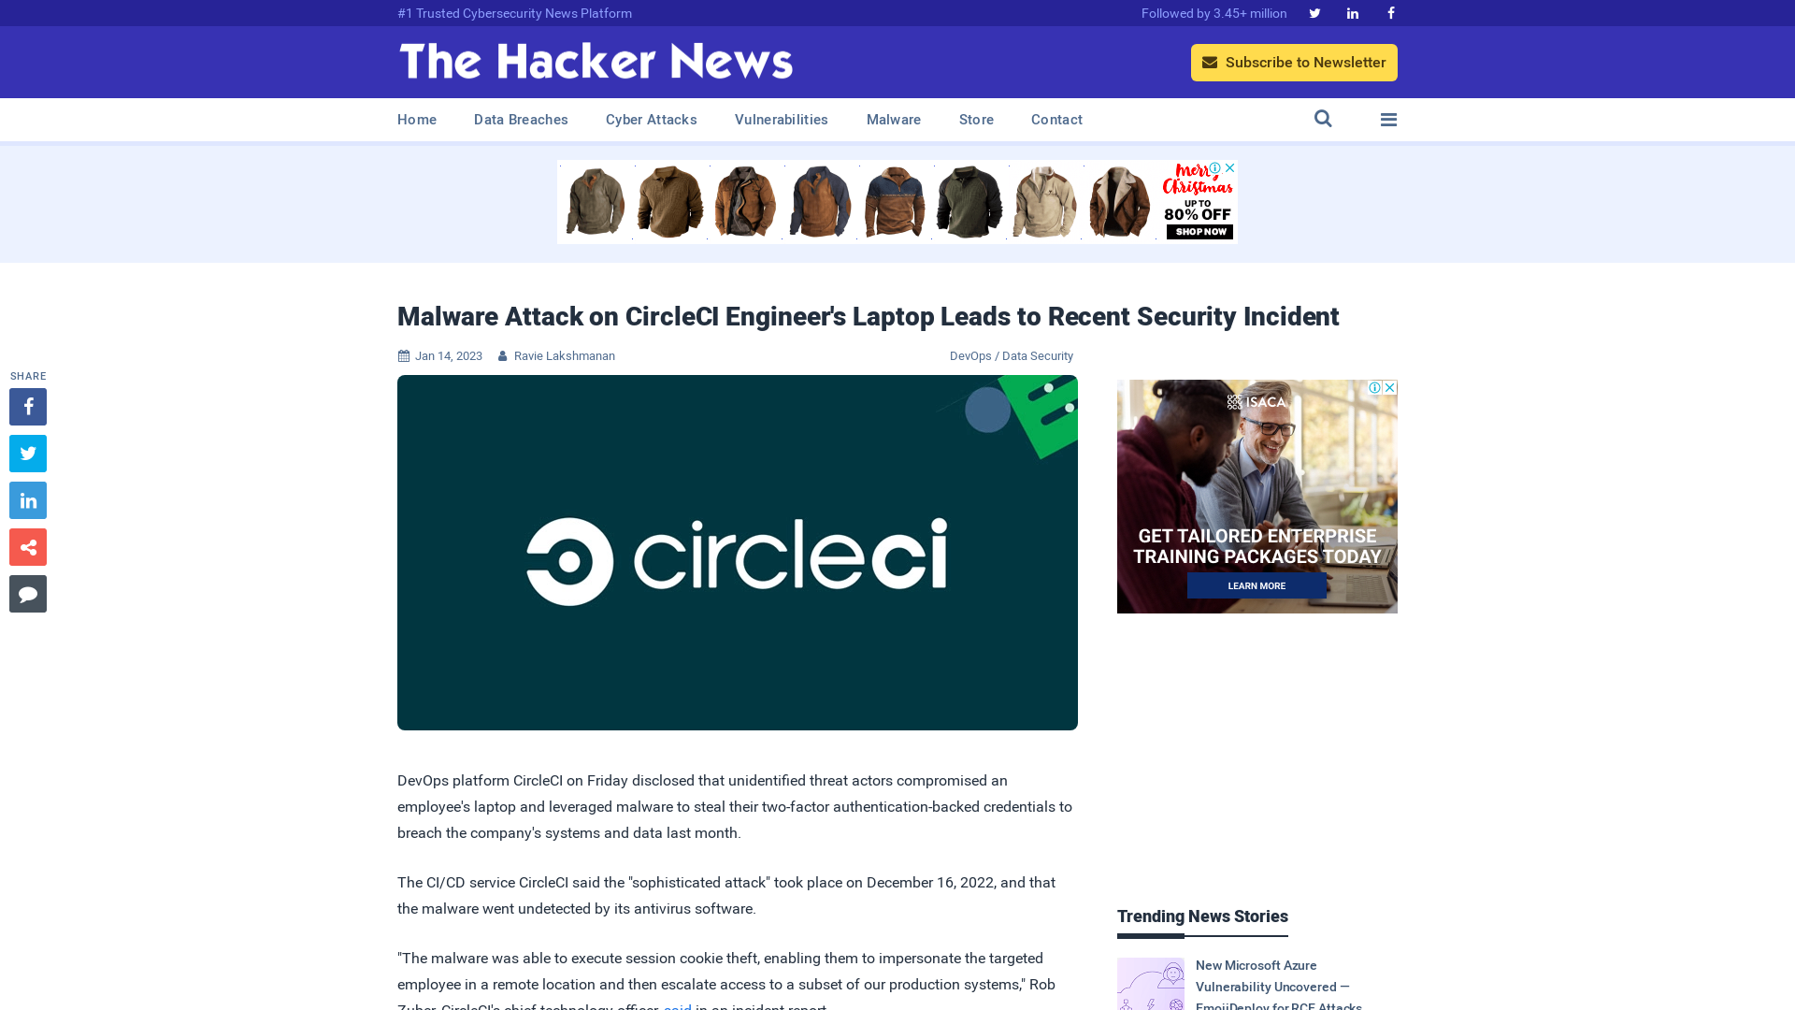Click the Malware navigation link
The height and width of the screenshot is (1010, 1795).
pos(893,120)
